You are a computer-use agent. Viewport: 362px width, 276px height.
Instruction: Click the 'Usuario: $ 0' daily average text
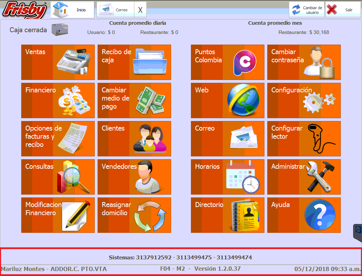(101, 32)
